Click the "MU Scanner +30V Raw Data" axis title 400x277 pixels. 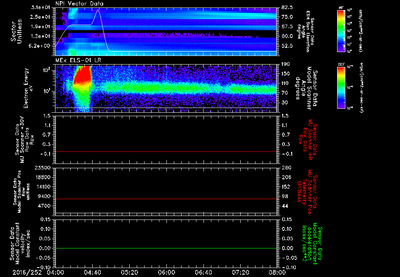(x=25, y=140)
